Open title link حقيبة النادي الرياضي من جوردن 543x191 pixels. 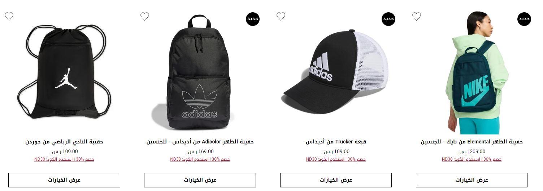(x=64, y=142)
